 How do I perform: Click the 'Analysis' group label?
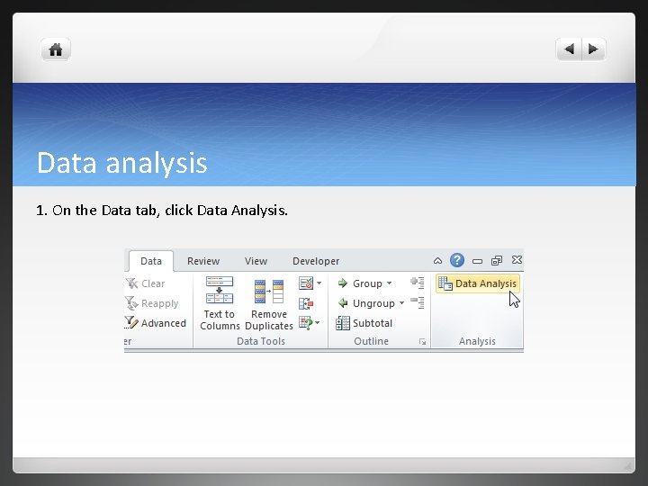tap(477, 341)
